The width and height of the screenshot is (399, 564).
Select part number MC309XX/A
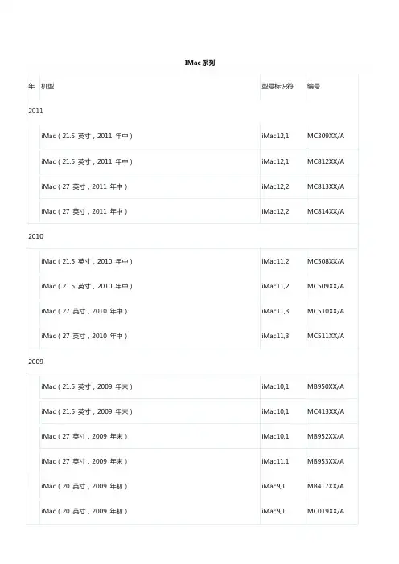pyautogui.click(x=326, y=136)
